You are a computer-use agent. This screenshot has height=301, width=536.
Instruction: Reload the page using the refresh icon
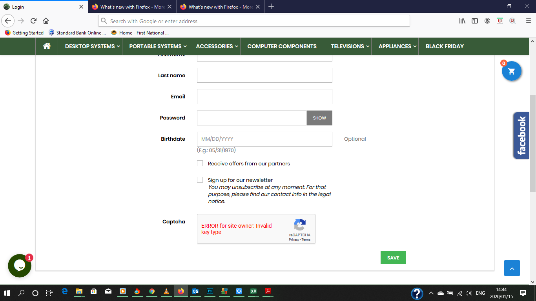(33, 21)
